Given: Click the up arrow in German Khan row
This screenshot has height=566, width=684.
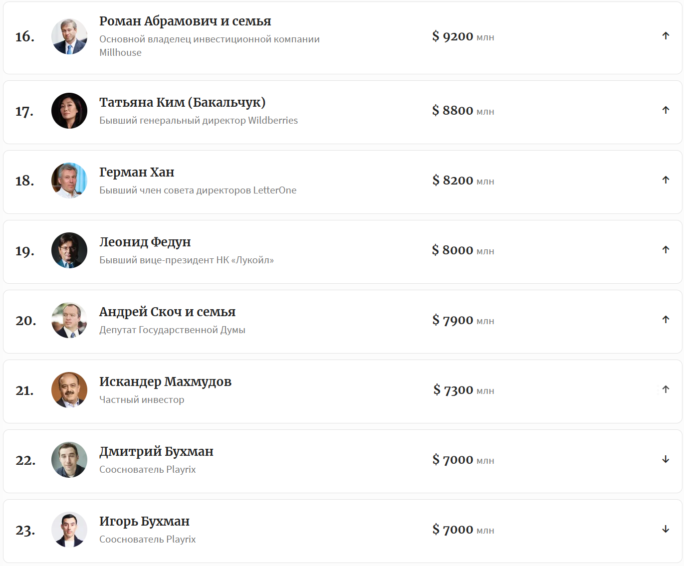Looking at the screenshot, I should tap(666, 180).
